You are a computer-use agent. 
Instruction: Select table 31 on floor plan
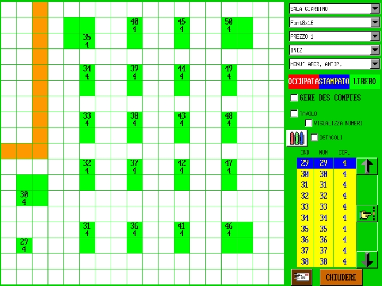tap(87, 238)
